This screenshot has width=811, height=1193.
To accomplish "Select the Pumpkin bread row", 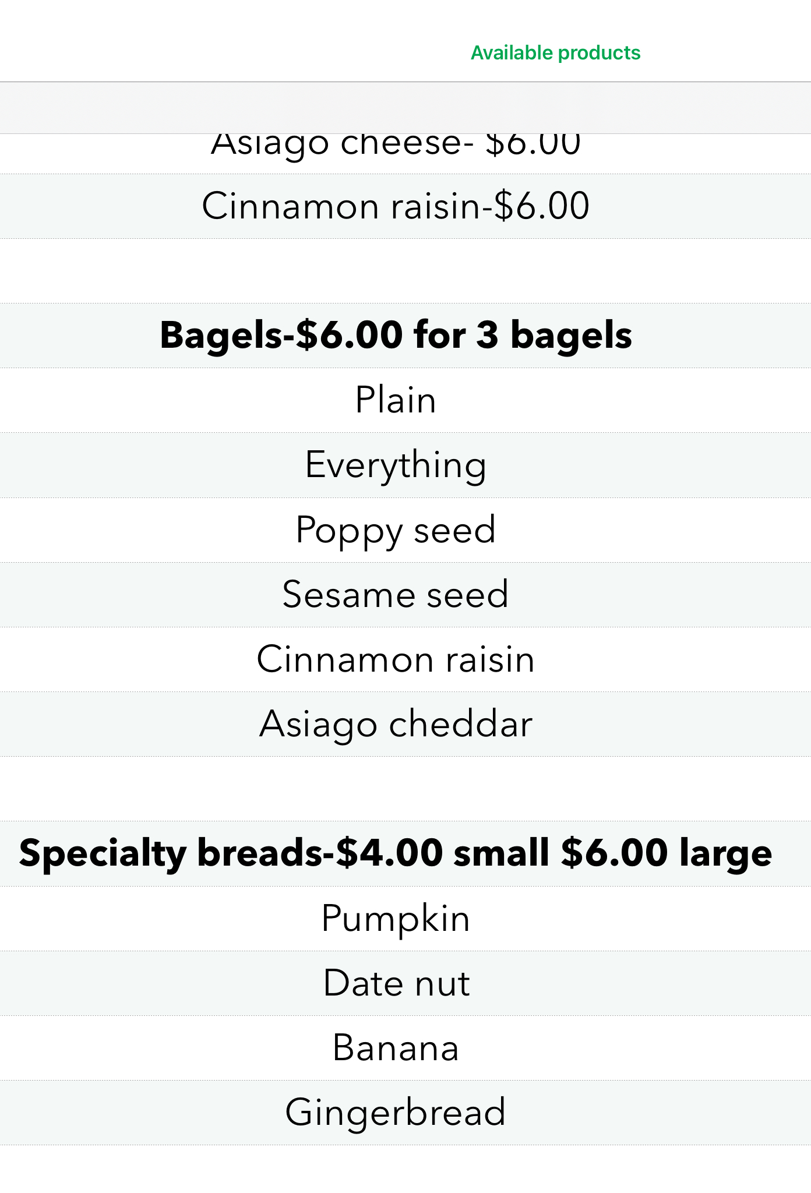I will click(396, 919).
